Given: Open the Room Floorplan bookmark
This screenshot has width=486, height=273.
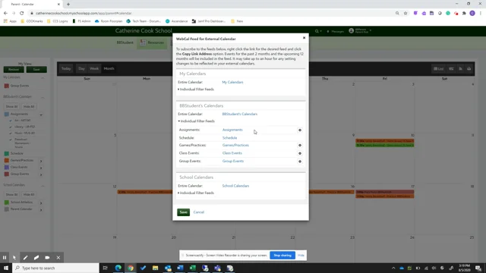Looking at the screenshot, I should point(109,21).
